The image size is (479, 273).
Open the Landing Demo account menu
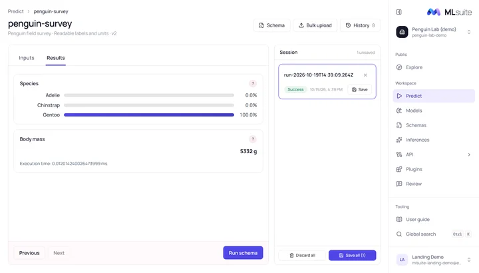pyautogui.click(x=434, y=260)
